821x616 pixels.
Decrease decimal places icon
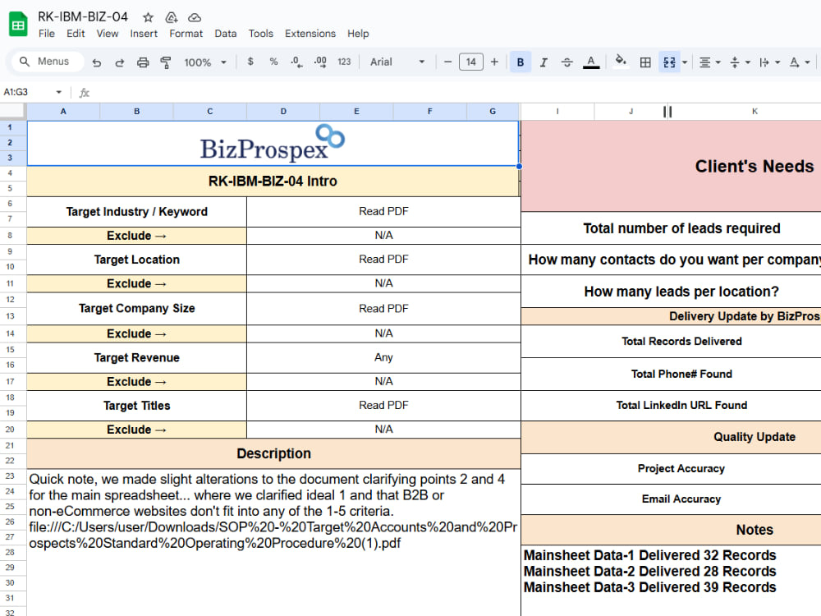296,62
